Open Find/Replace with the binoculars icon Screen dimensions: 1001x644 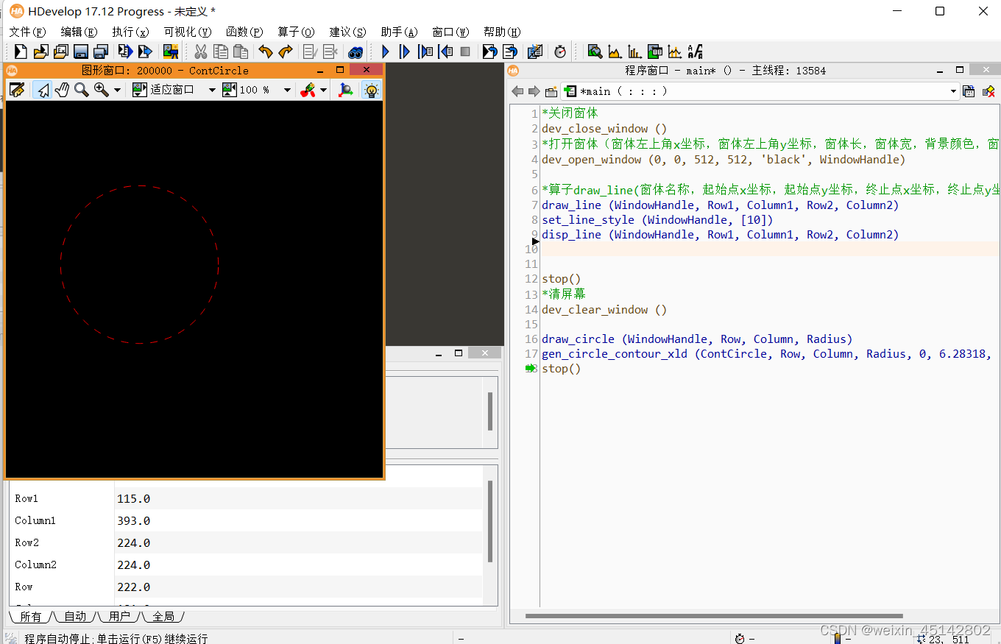[356, 52]
